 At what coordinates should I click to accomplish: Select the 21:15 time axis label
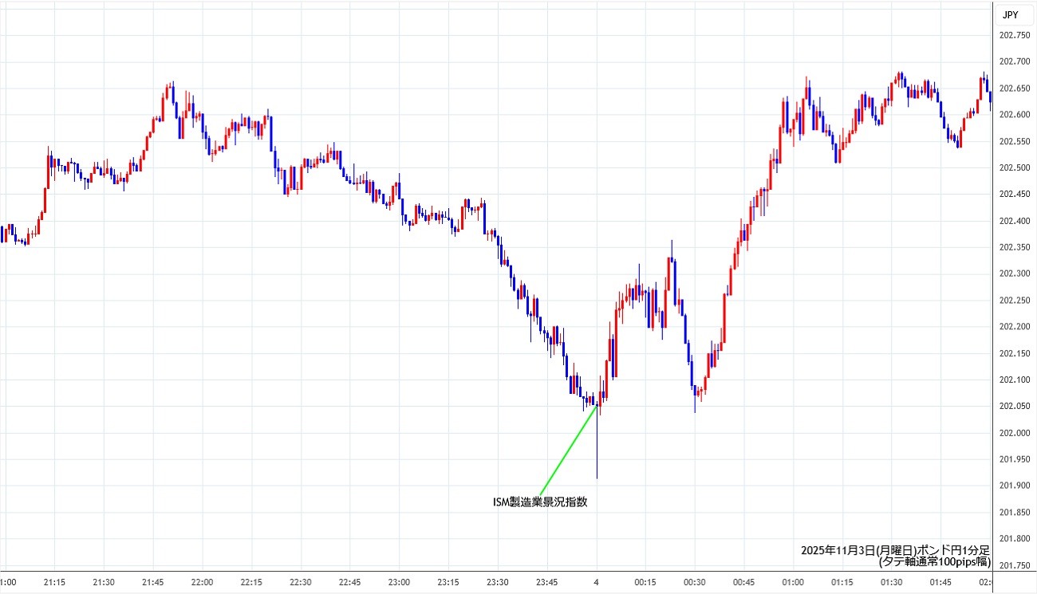(x=54, y=582)
